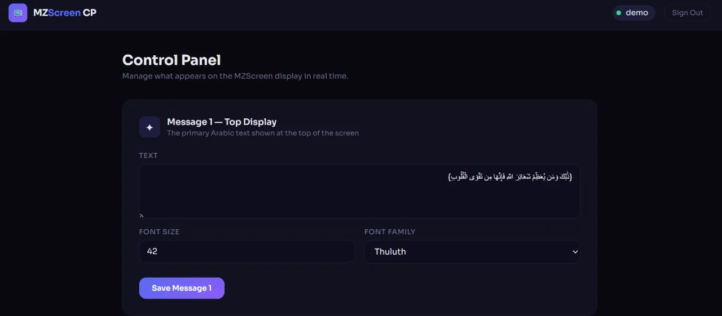This screenshot has height=316, width=722.
Task: Click the MZScreen logo icon
Action: coord(18,12)
